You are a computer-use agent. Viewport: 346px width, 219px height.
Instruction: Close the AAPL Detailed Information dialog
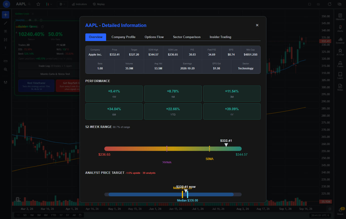click(x=257, y=25)
